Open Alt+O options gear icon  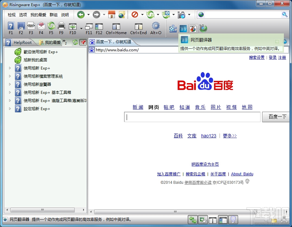click(x=156, y=26)
